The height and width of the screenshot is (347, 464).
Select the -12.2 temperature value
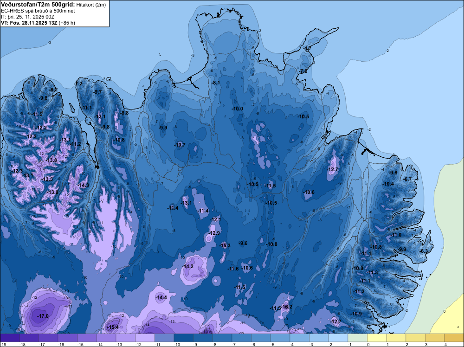[x=41, y=128]
